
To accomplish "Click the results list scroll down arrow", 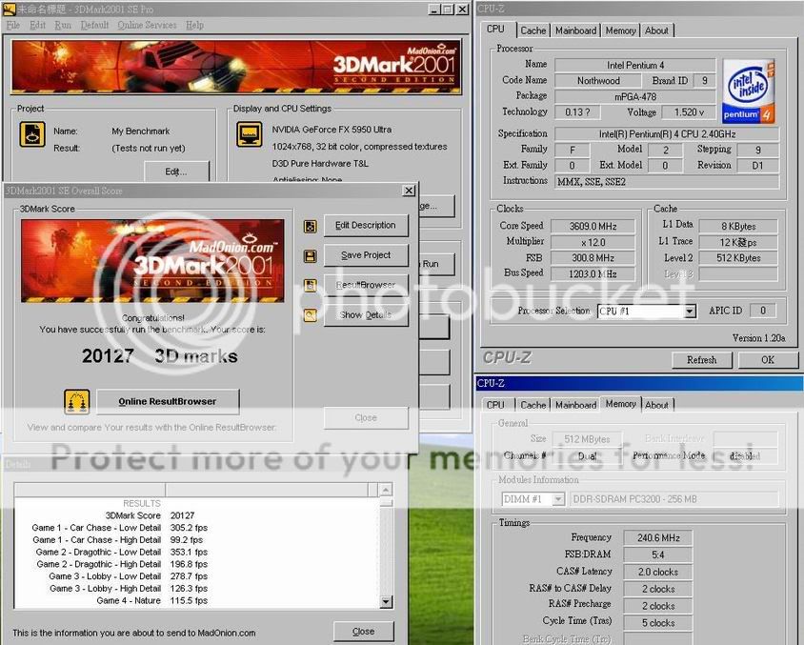I will click(x=386, y=601).
